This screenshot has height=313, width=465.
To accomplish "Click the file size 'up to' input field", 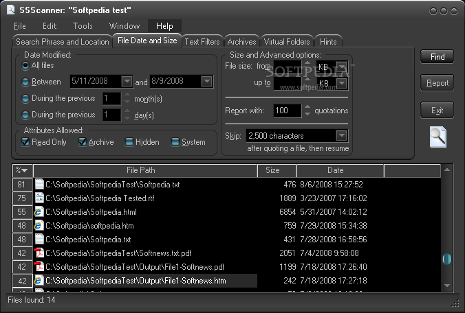I will coord(288,83).
